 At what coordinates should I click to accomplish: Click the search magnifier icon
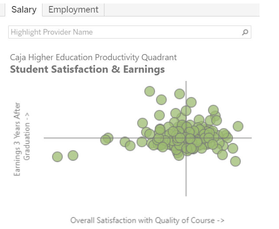tap(245, 32)
